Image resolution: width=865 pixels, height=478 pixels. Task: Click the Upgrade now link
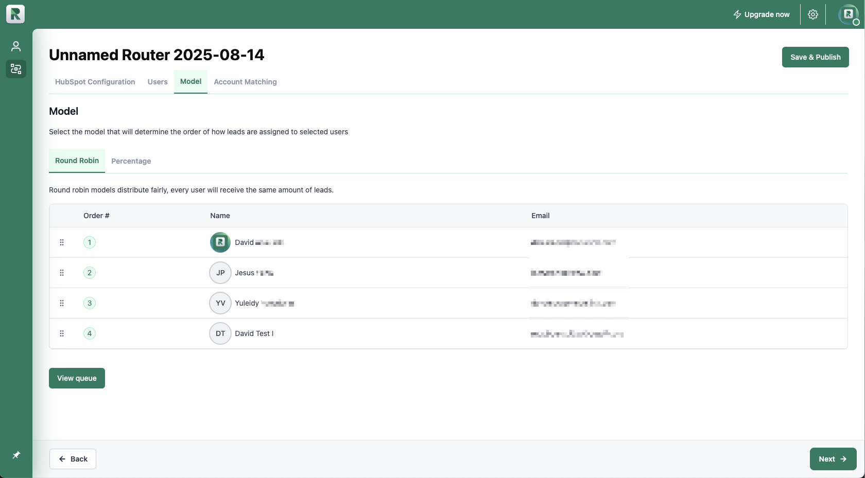click(761, 14)
